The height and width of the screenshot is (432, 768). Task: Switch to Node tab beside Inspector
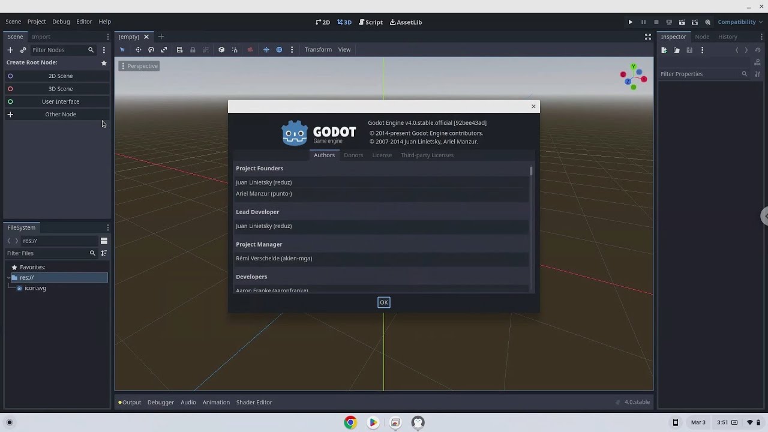[x=702, y=37]
